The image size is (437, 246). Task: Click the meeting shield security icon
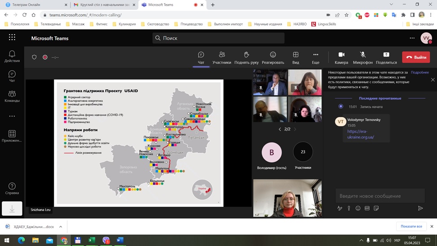coord(34,57)
